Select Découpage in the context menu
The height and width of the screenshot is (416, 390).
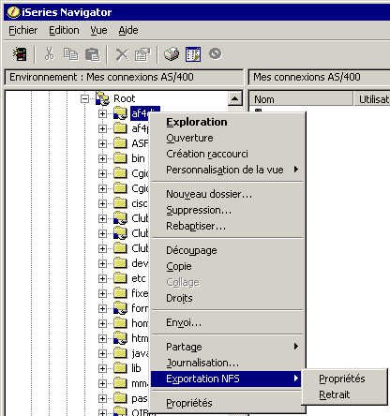[227, 250]
